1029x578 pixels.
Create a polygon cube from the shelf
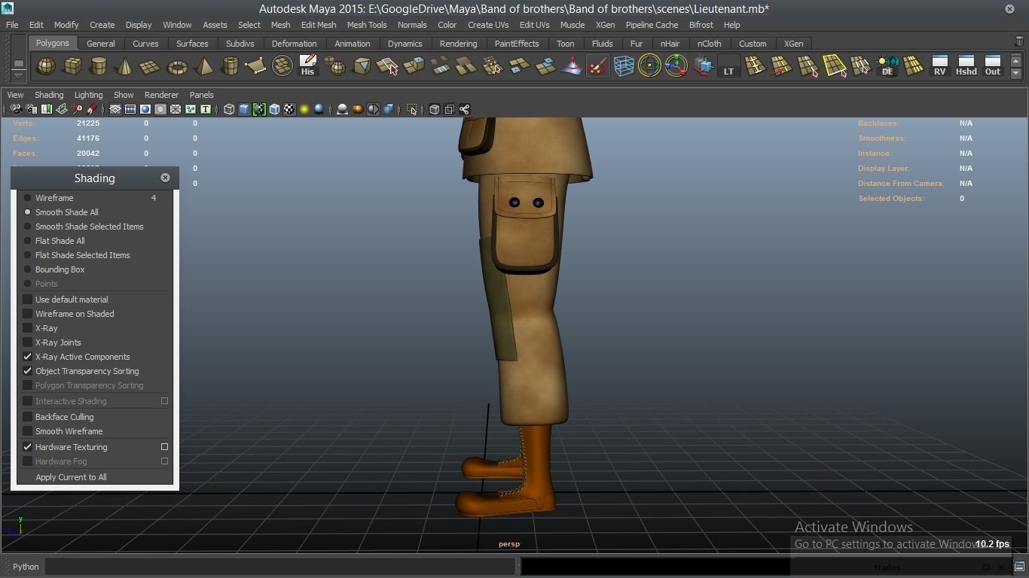[72, 66]
